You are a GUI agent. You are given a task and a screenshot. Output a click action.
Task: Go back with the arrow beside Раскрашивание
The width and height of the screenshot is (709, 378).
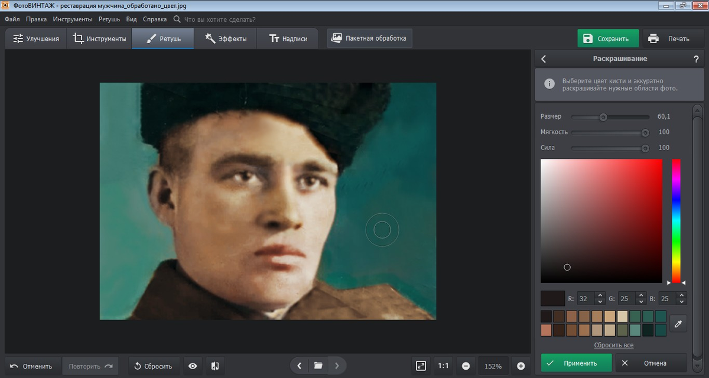(544, 59)
